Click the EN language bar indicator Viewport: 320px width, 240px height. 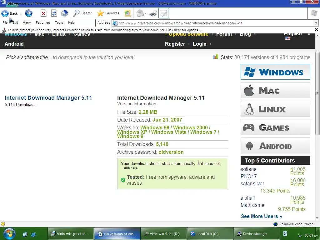285,233
